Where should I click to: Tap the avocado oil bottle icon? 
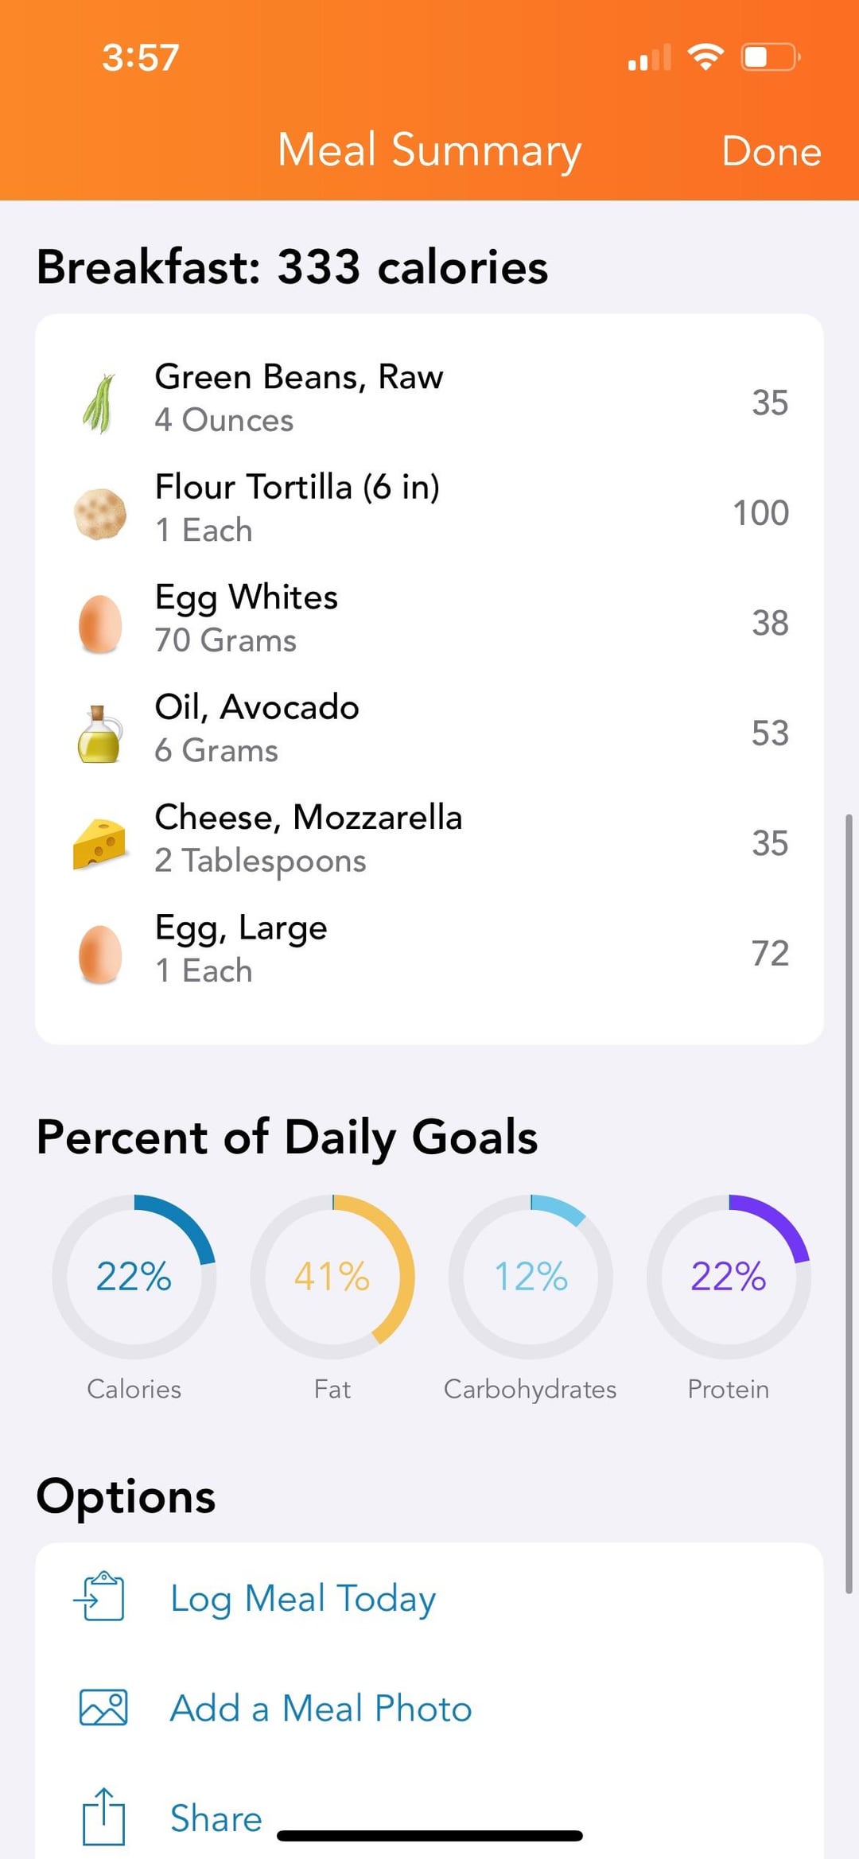pos(99,734)
